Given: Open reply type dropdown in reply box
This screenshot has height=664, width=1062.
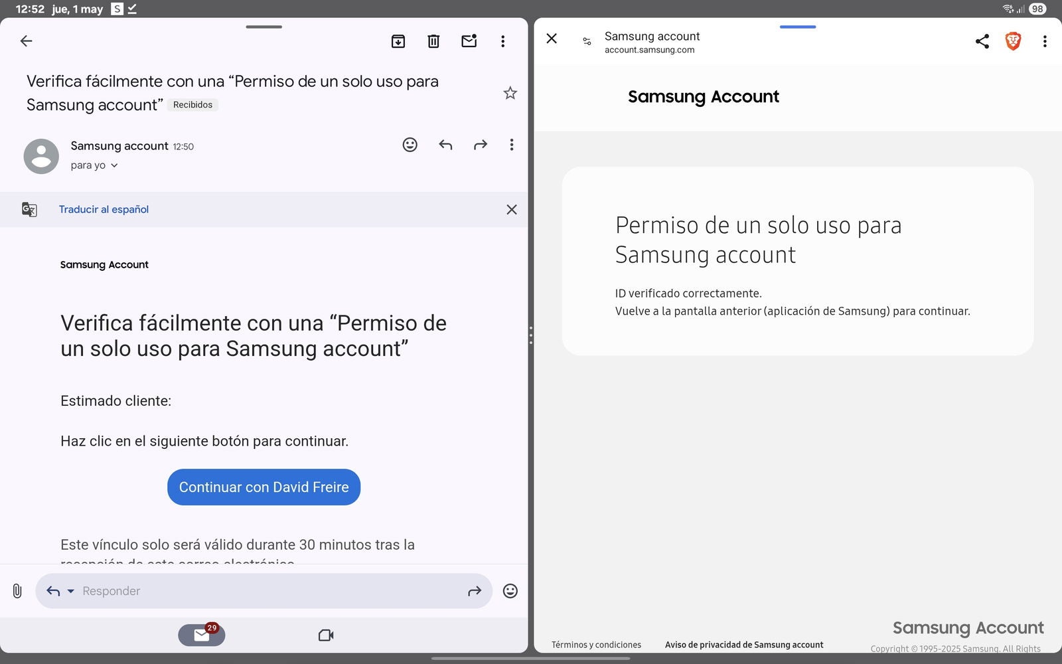Looking at the screenshot, I should coord(70,591).
